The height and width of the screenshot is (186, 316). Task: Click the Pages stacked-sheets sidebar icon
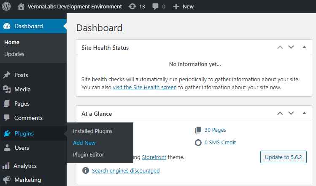(x=7, y=104)
